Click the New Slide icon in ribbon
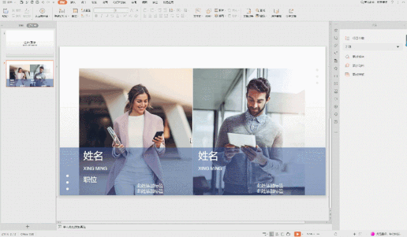 click(62, 11)
